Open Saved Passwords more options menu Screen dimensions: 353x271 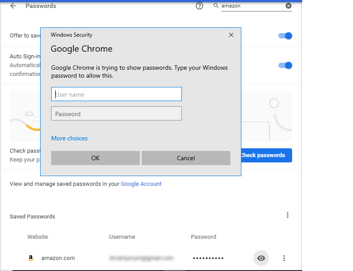click(x=288, y=215)
